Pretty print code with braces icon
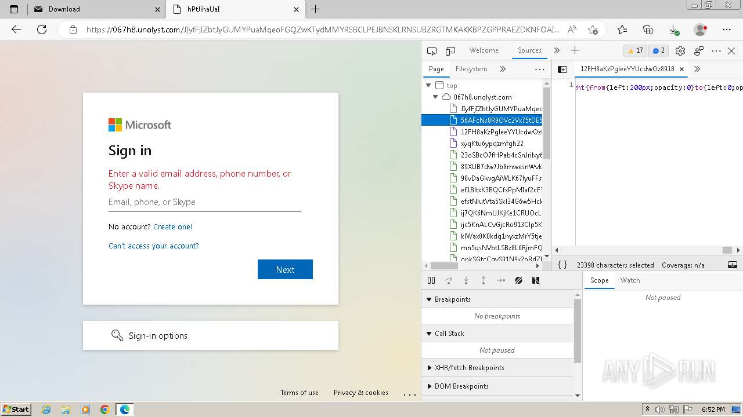This screenshot has height=417, width=743. 562,265
